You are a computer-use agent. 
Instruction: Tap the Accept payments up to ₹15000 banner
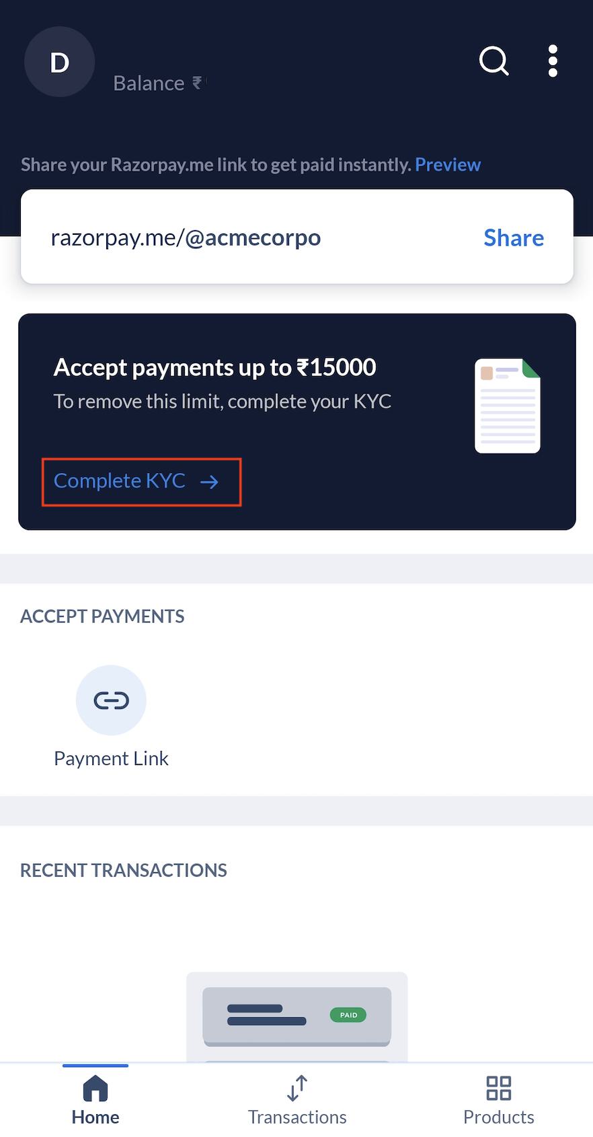pyautogui.click(x=297, y=422)
